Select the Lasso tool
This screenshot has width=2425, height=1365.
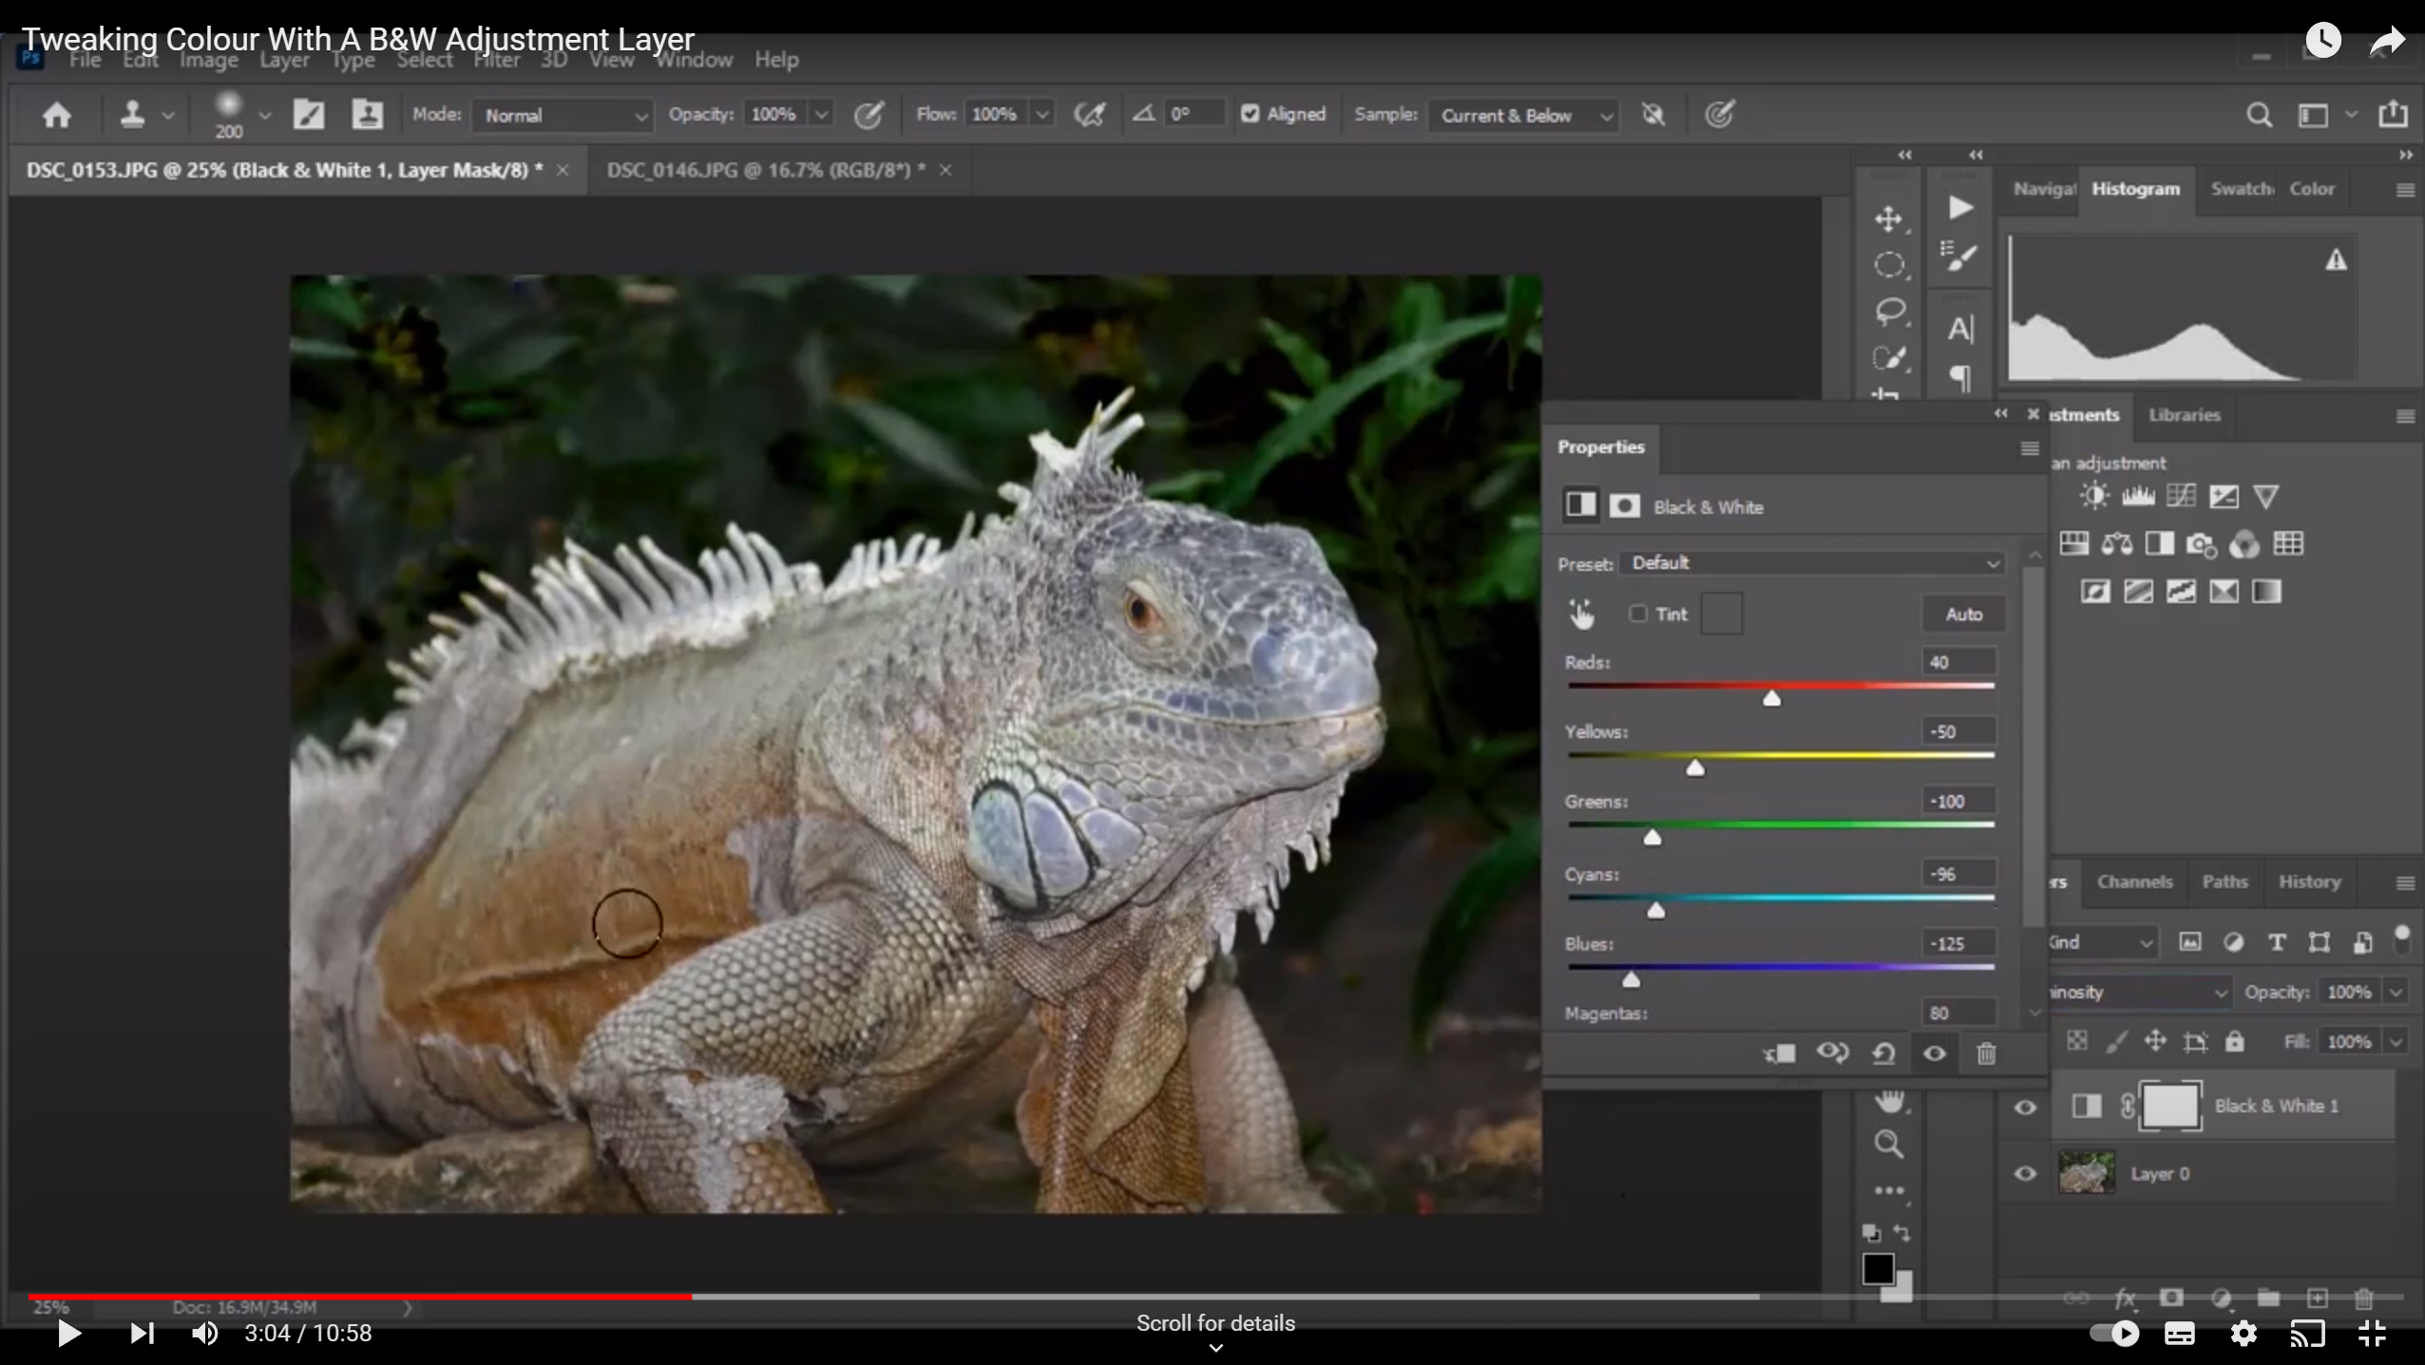pyautogui.click(x=1889, y=311)
